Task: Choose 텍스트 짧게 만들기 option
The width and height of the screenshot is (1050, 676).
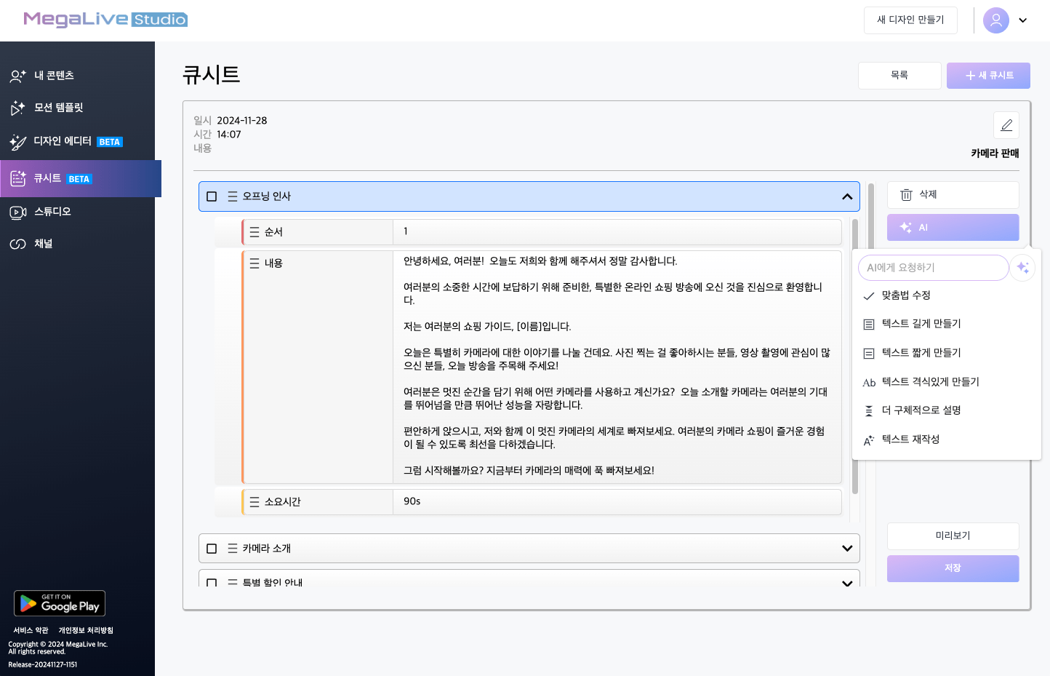Action: click(921, 353)
